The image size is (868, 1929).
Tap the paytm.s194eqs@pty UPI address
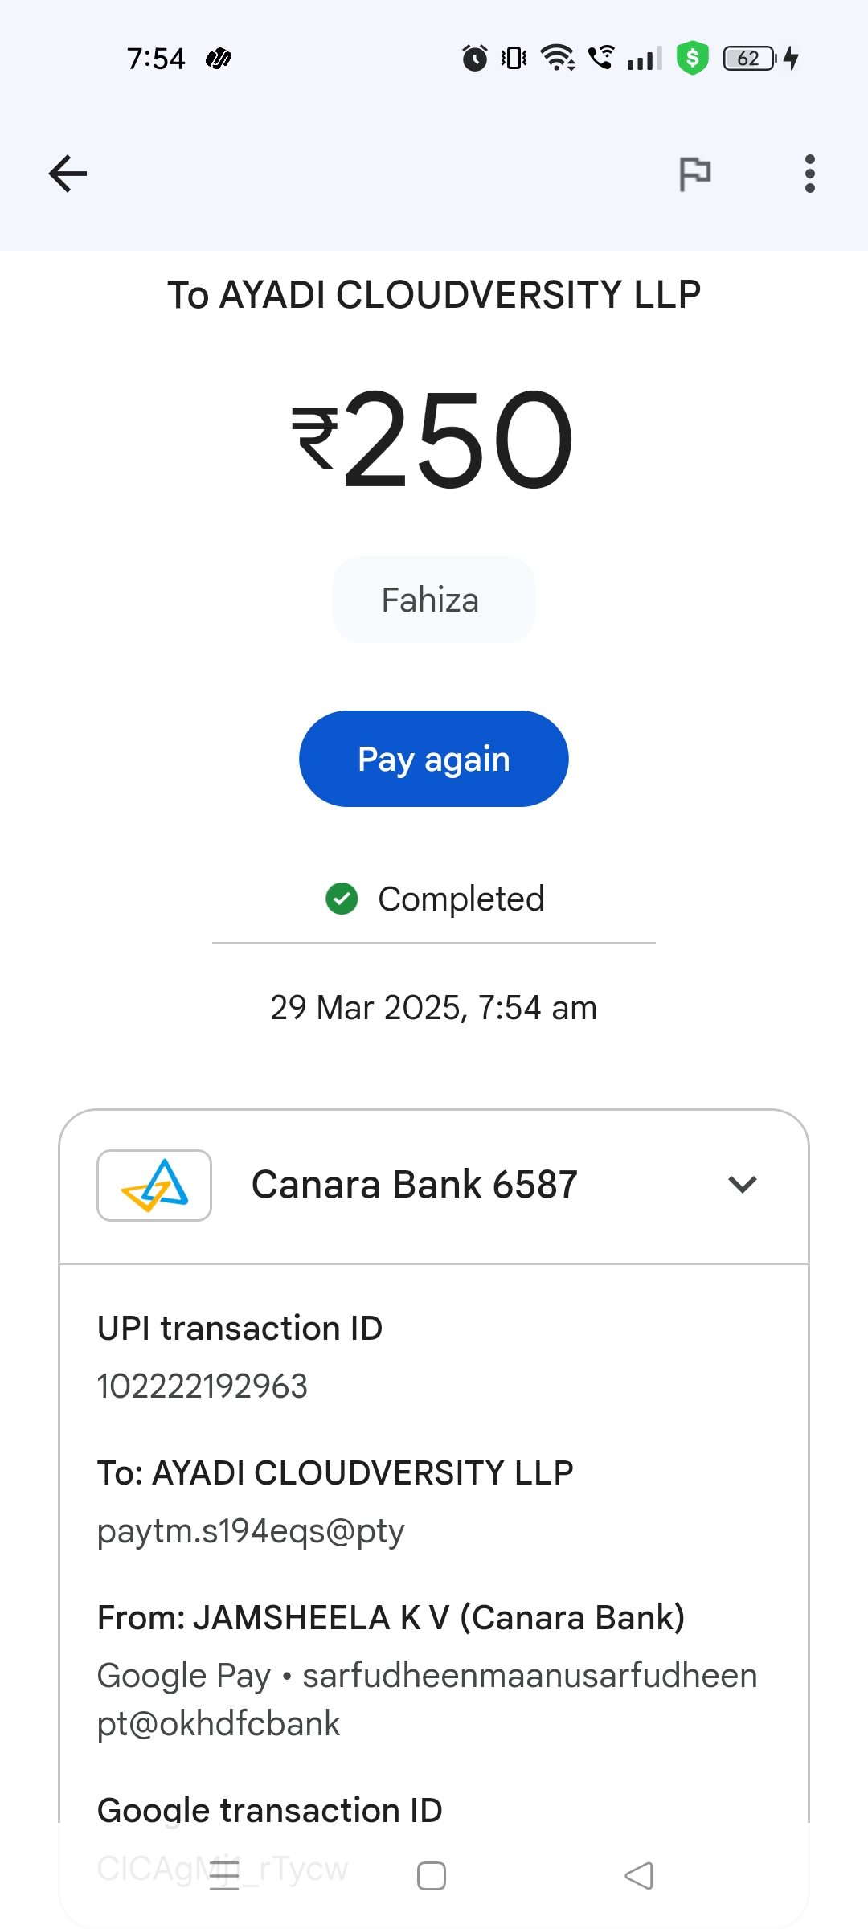(251, 1531)
